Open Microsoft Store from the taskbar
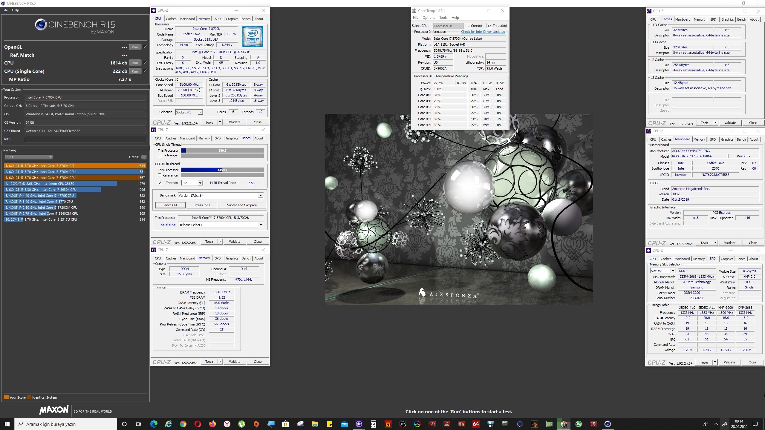 coord(286,424)
